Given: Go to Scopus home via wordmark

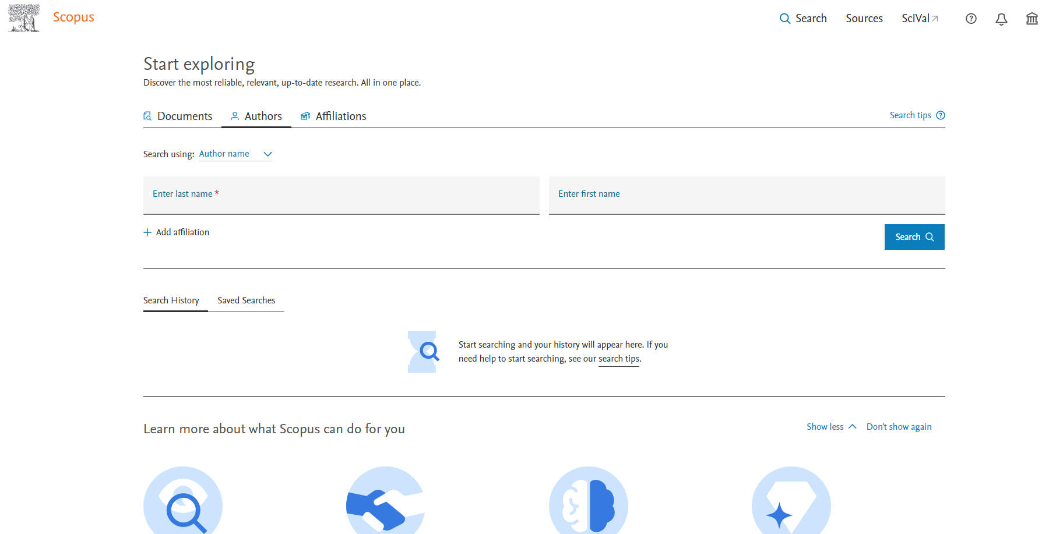Looking at the screenshot, I should [73, 17].
